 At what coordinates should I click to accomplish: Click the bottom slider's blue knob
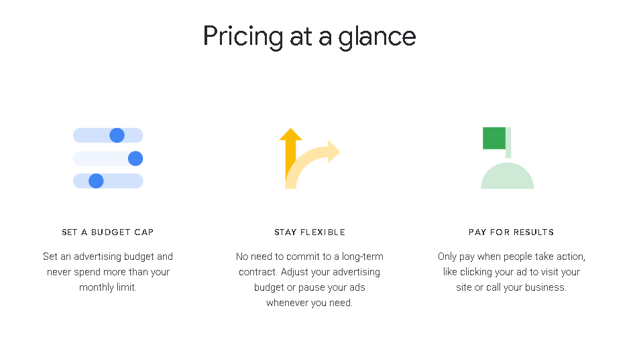(96, 181)
